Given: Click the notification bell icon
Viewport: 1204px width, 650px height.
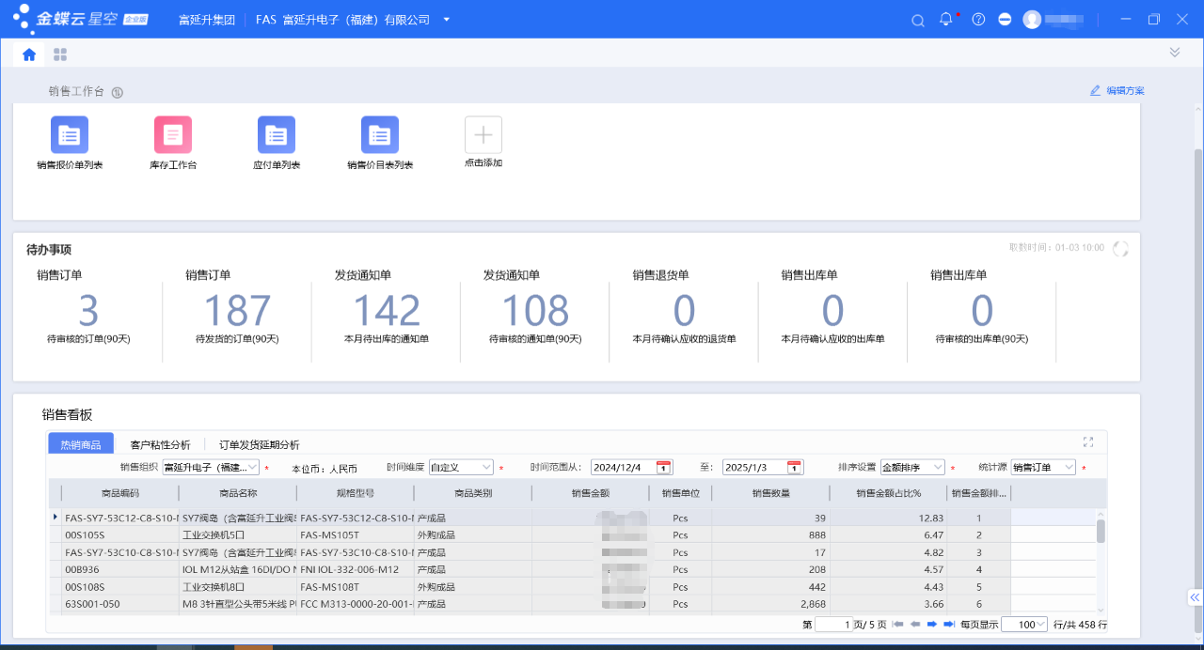Looking at the screenshot, I should [946, 20].
